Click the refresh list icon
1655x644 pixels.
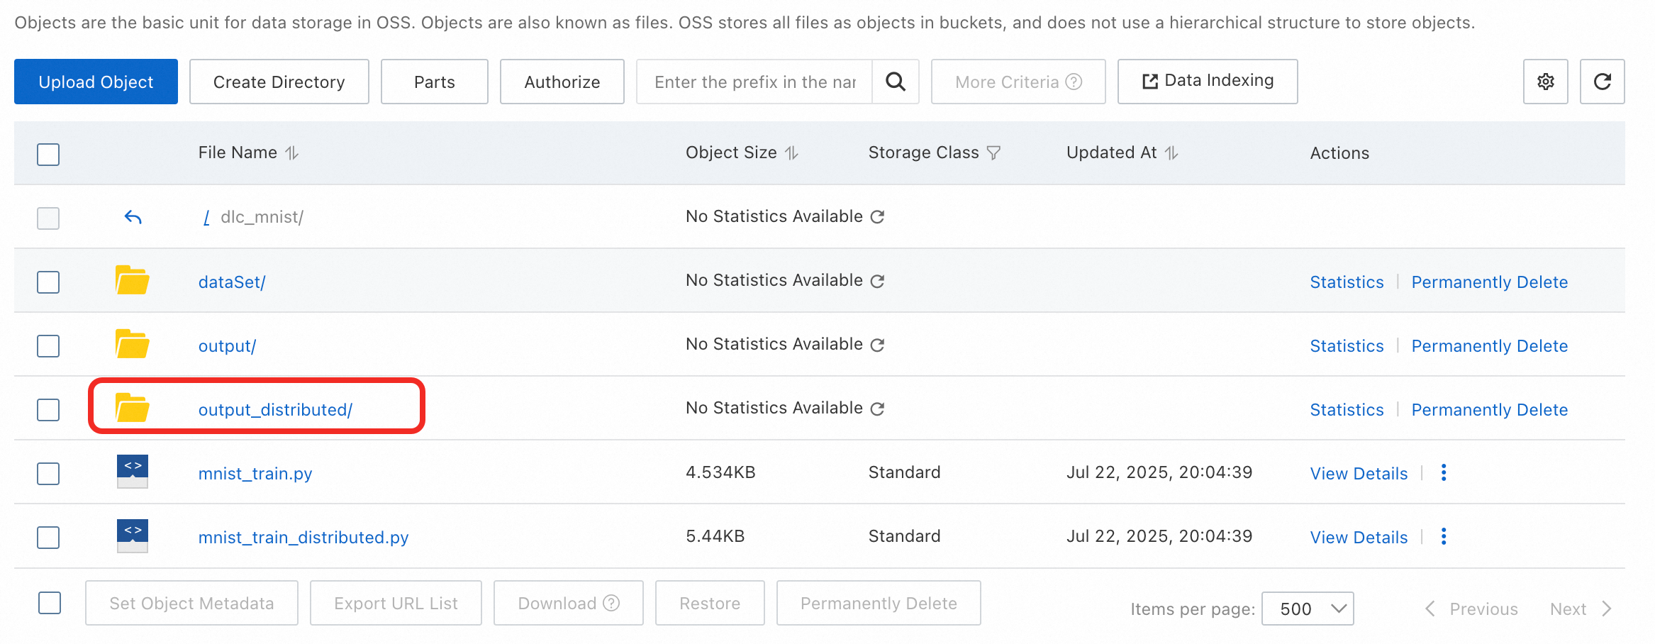click(x=1602, y=82)
